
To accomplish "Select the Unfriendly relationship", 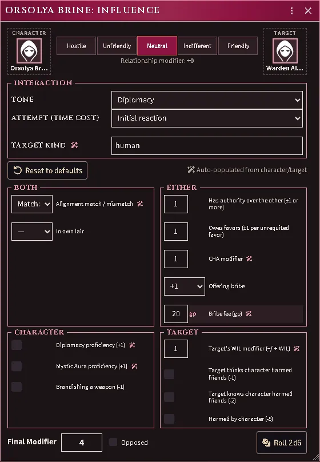I will coord(117,46).
